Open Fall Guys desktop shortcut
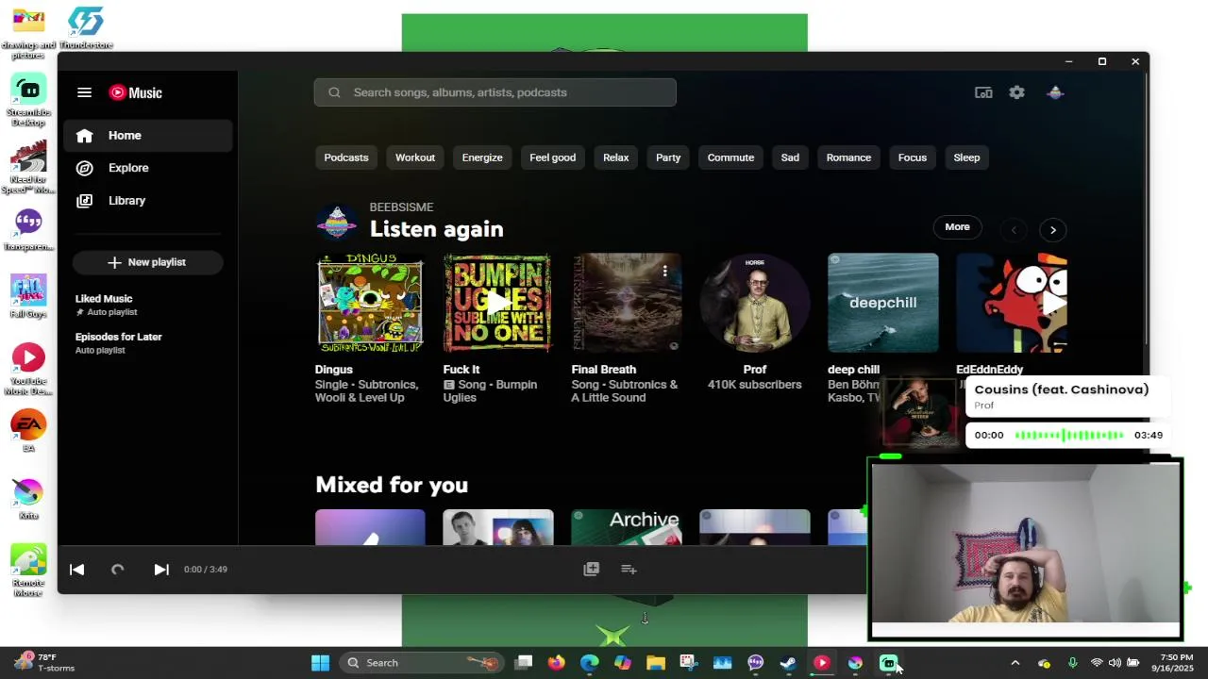 (x=28, y=296)
